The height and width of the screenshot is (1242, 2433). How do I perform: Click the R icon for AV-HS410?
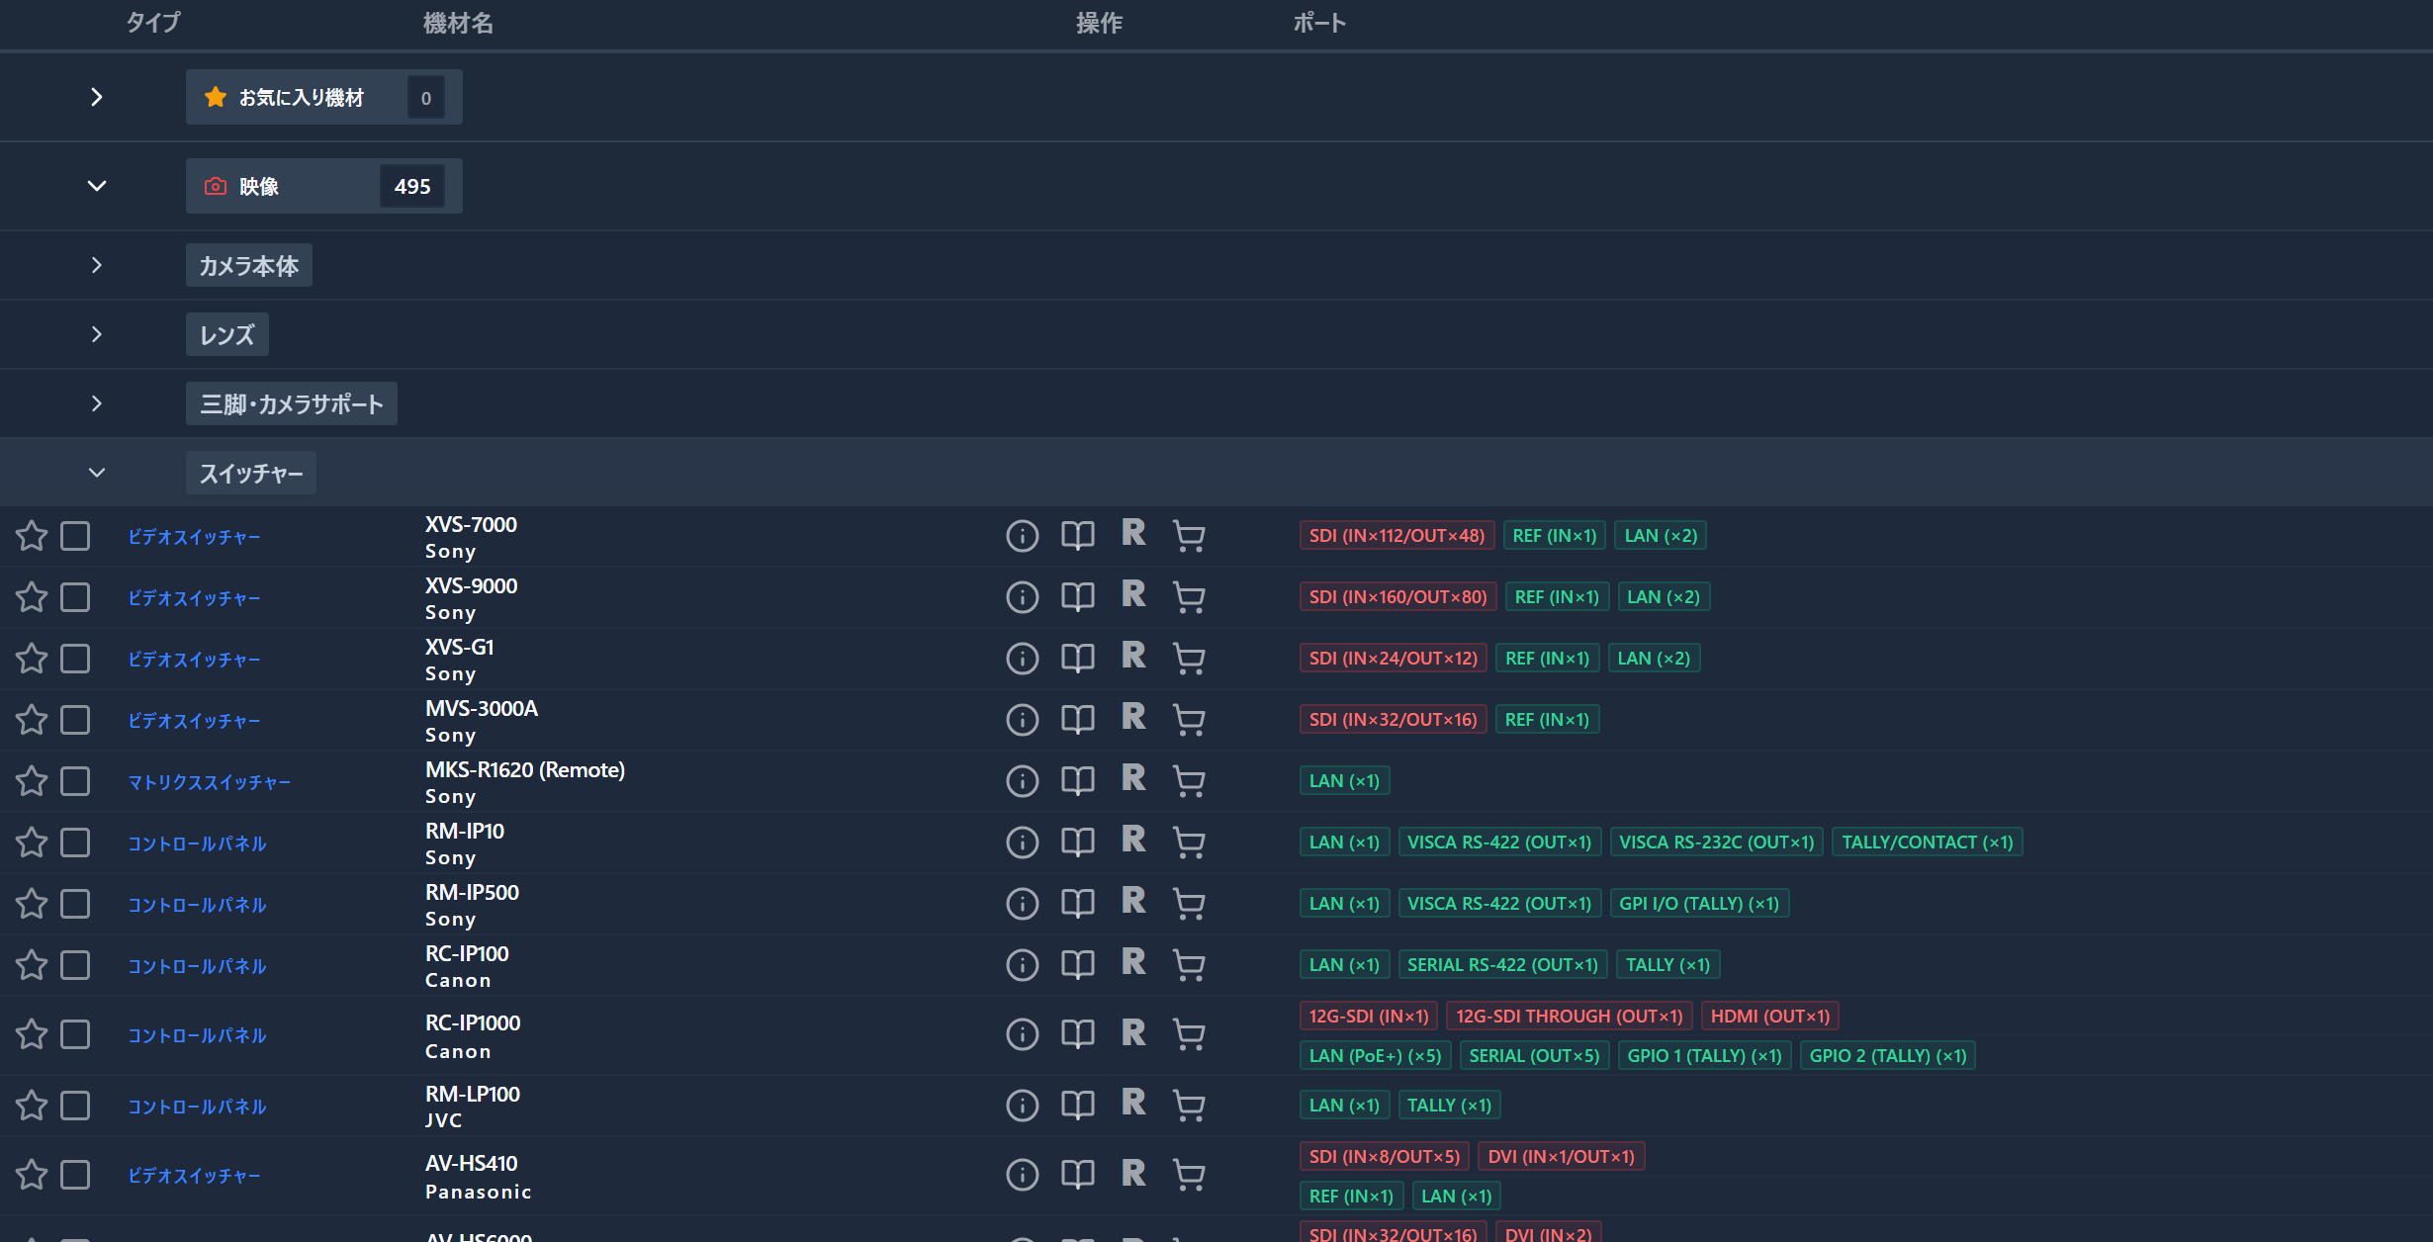[1133, 1173]
